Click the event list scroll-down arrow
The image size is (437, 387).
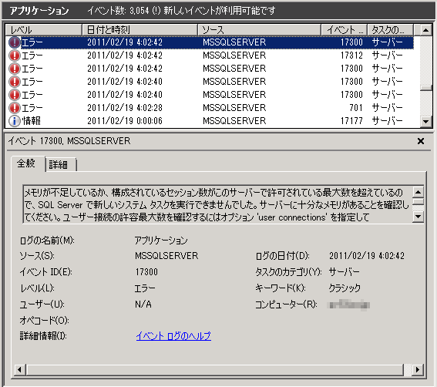pyautogui.click(x=425, y=121)
